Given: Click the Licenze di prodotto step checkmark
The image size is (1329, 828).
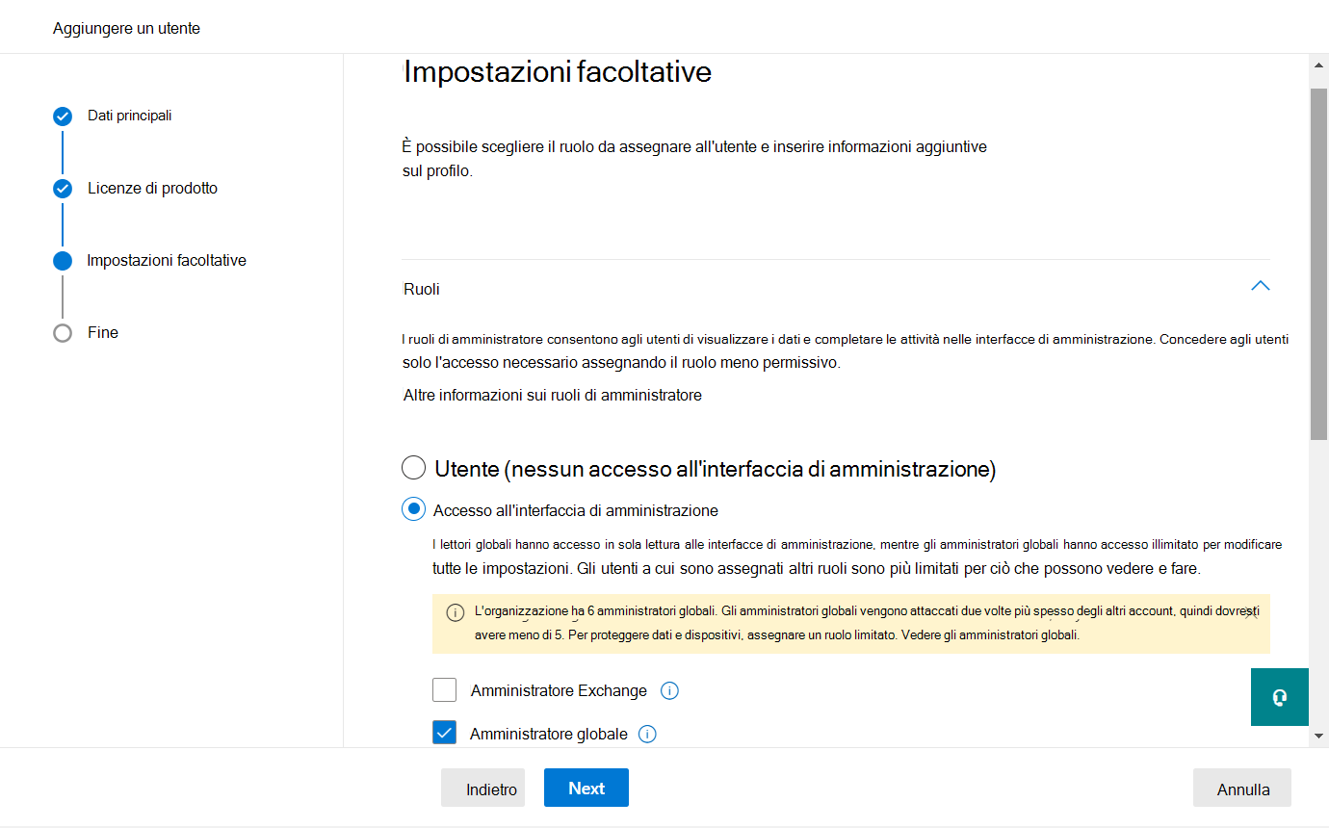Looking at the screenshot, I should [x=63, y=189].
